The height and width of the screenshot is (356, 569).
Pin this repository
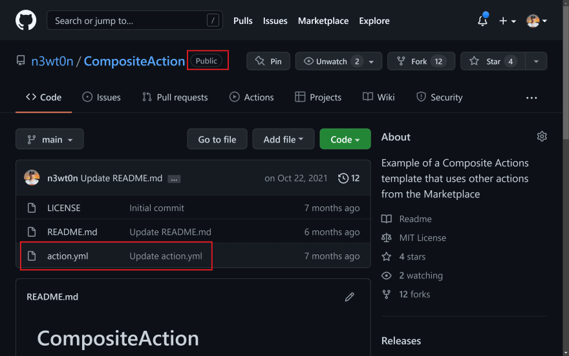click(x=268, y=61)
